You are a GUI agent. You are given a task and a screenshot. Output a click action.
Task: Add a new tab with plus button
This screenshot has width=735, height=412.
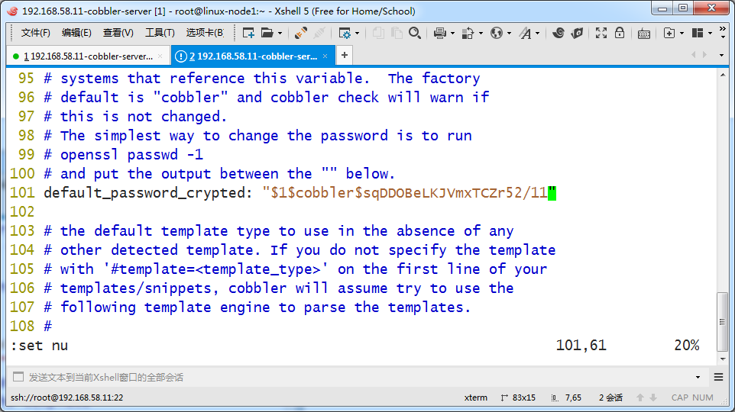pos(345,55)
